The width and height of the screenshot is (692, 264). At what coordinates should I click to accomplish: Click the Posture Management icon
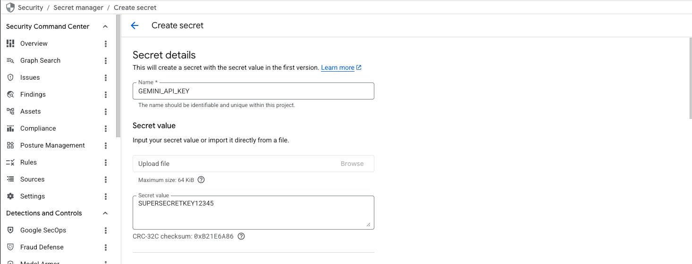point(10,145)
